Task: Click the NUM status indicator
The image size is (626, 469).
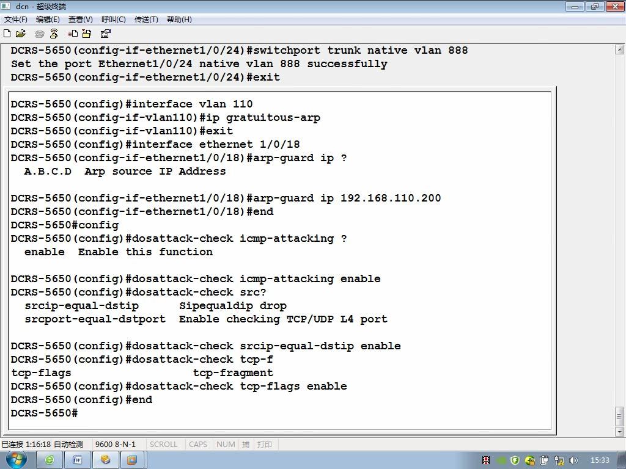Action: pos(226,444)
